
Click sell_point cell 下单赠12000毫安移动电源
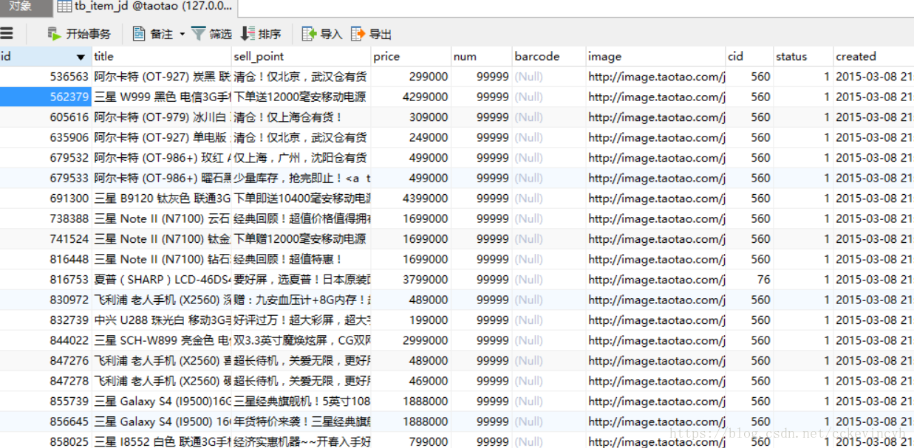coord(301,239)
